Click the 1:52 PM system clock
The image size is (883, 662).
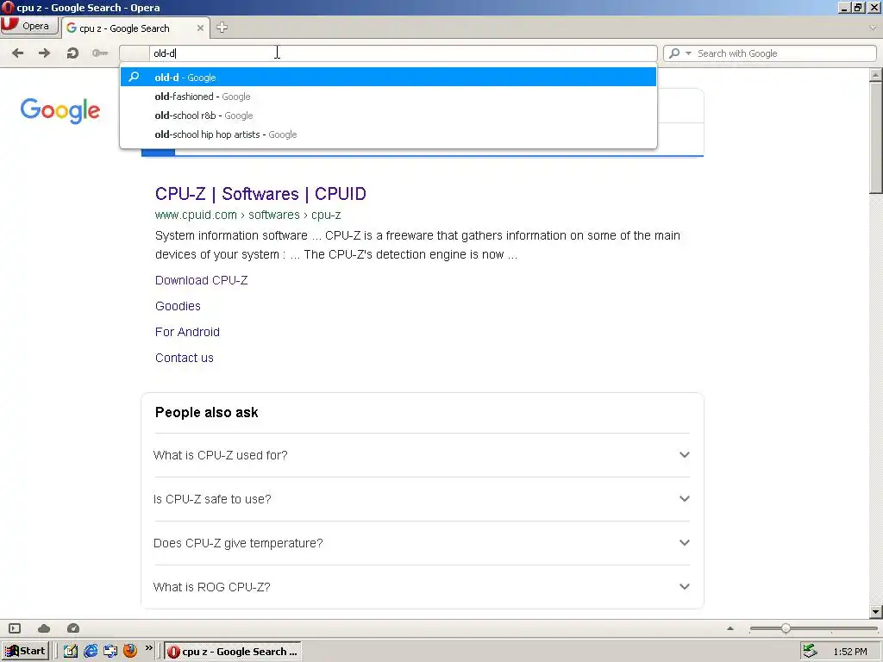pos(850,652)
